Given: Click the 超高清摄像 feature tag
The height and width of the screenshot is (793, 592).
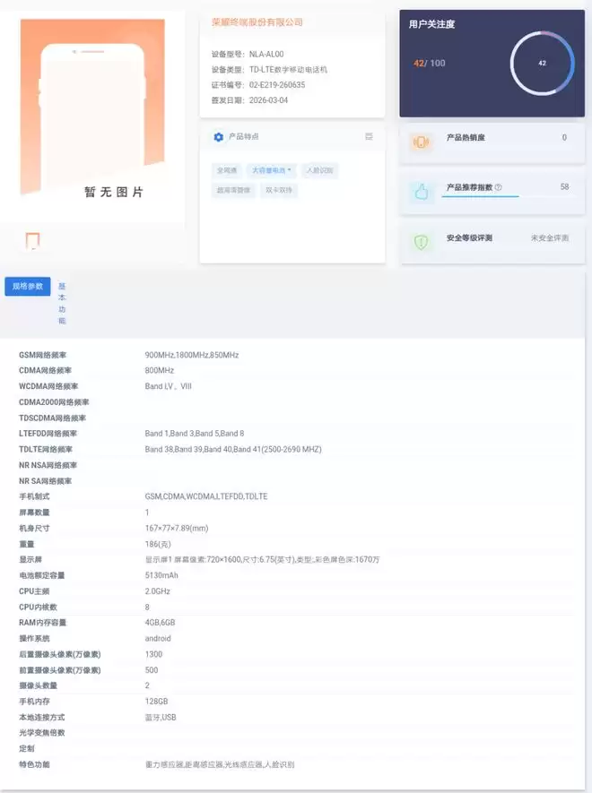Looking at the screenshot, I should [x=232, y=190].
